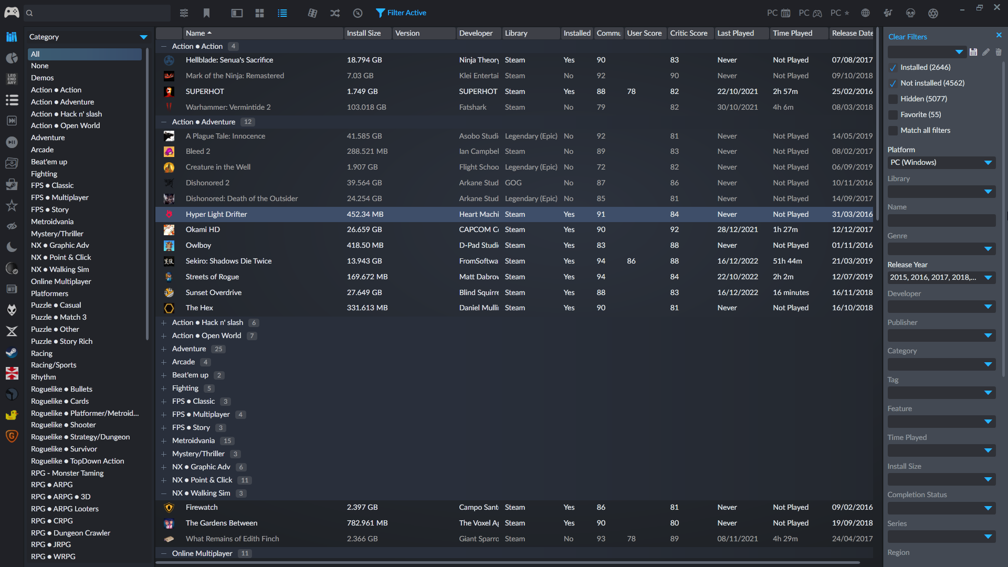The height and width of the screenshot is (567, 1008).
Task: Click the Clear Filters link
Action: (x=907, y=37)
